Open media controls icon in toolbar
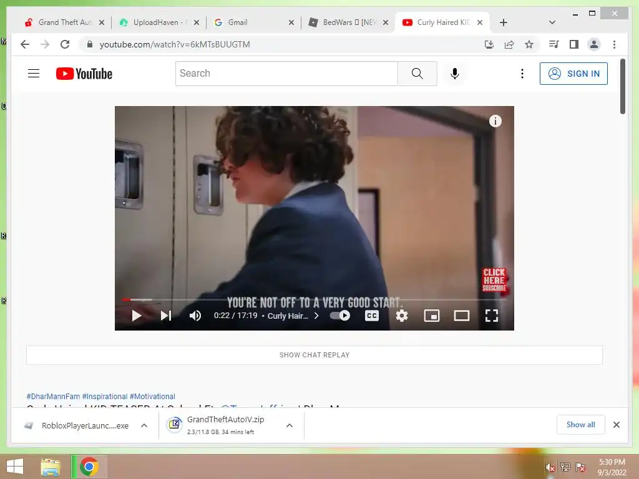 pyautogui.click(x=554, y=44)
